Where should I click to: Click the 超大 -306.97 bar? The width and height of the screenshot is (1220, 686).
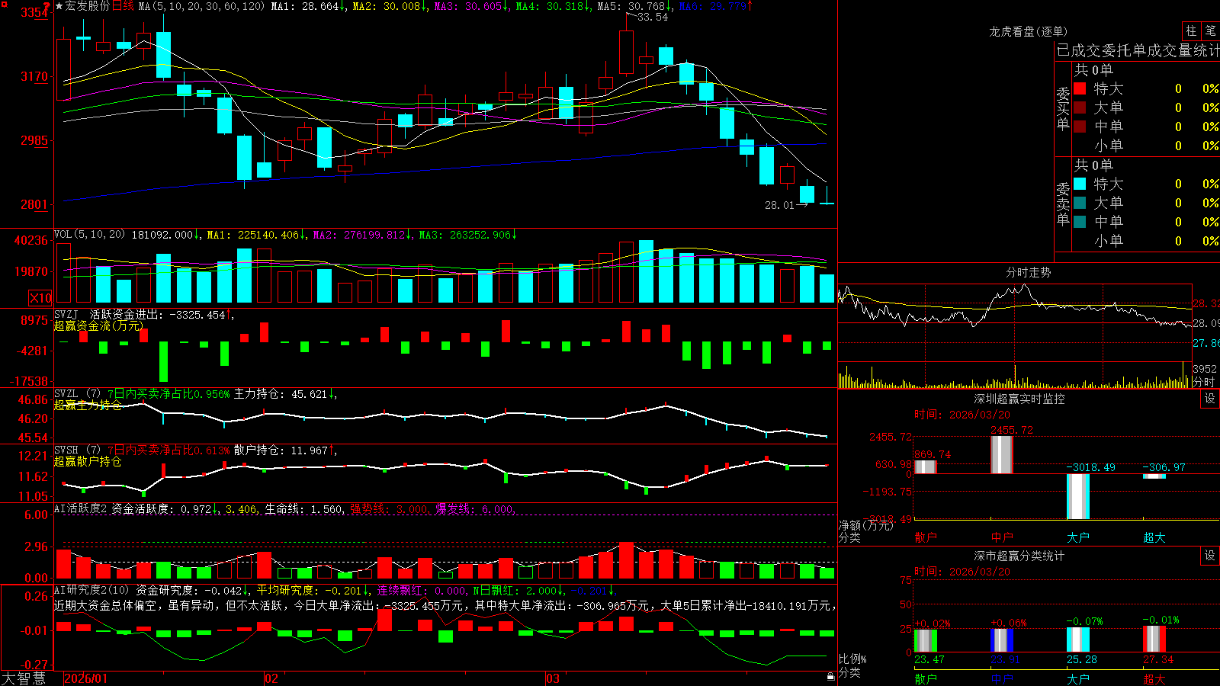point(1154,476)
